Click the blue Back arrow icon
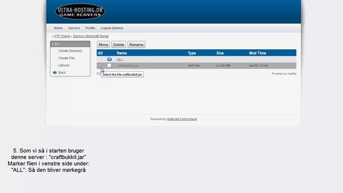The image size is (343, 193). click(x=55, y=72)
